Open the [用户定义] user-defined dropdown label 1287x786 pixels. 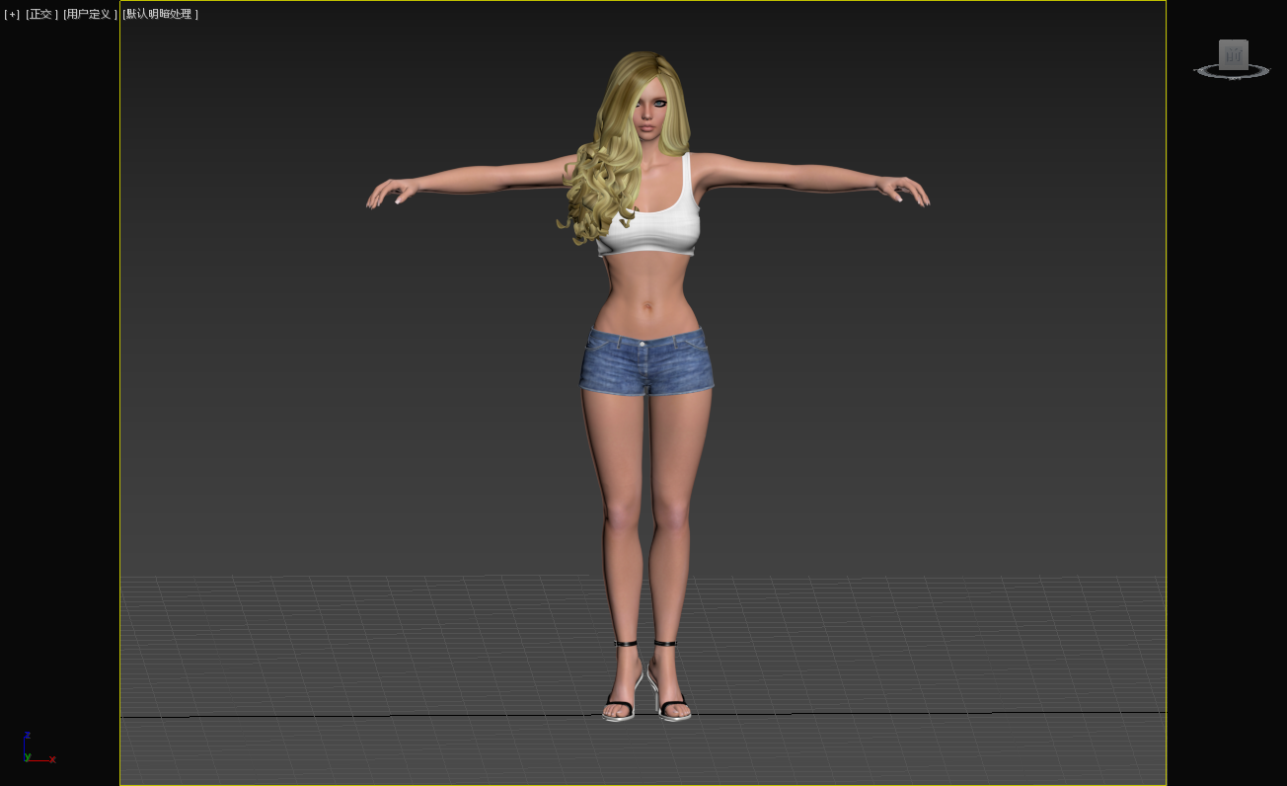pos(90,14)
